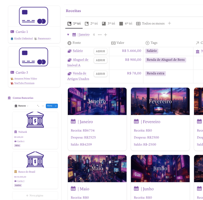Image resolution: width=203 pixels, height=200 pixels.
Task: Open the Banco do Brasil account title
Action: pos(27,172)
